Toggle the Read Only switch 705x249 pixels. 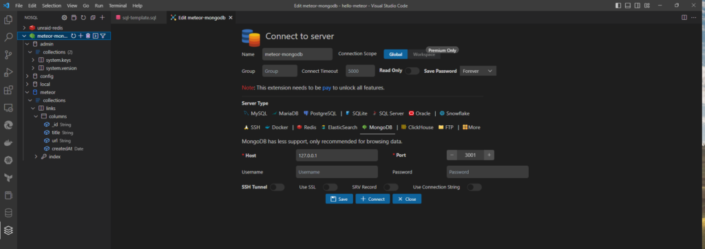coord(412,71)
